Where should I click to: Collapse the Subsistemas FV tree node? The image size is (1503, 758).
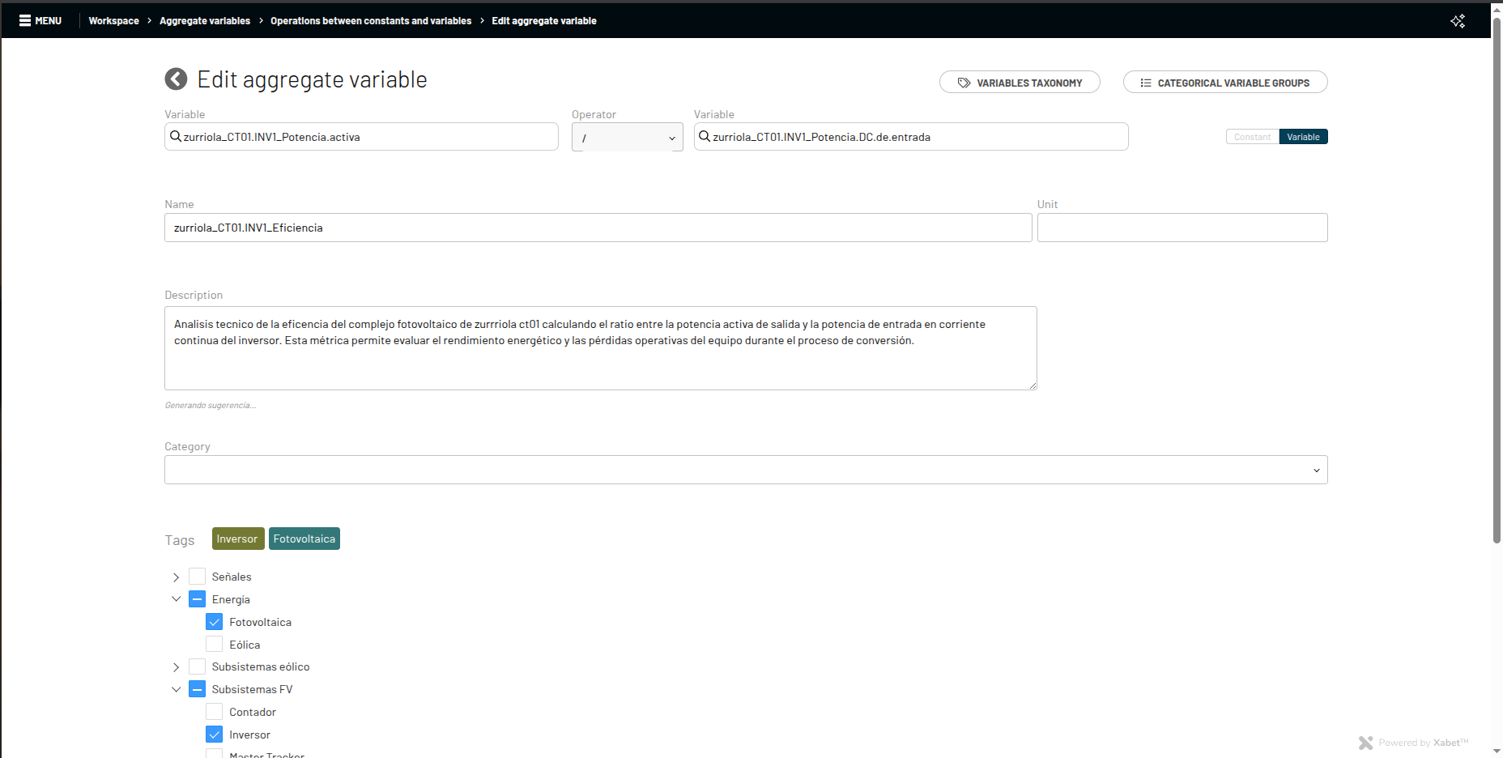point(176,689)
